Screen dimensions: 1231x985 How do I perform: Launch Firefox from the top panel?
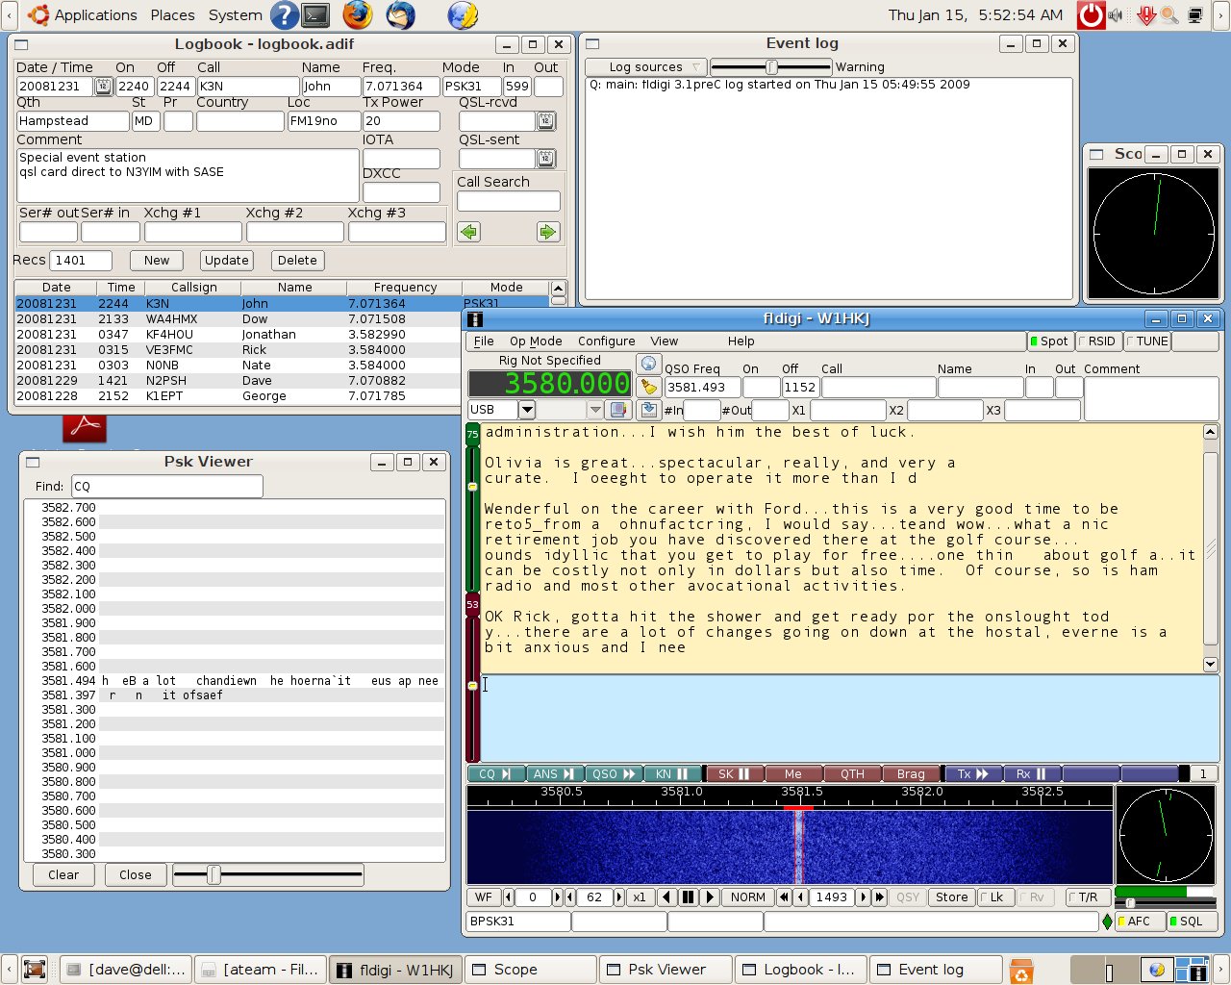[x=358, y=15]
